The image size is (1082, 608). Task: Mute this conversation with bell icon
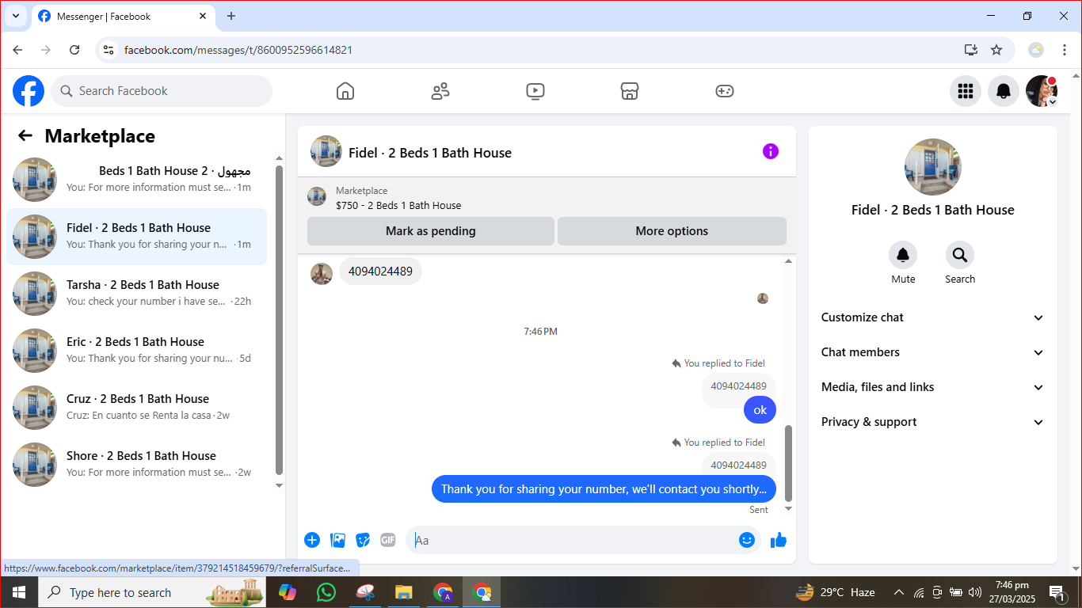point(903,255)
